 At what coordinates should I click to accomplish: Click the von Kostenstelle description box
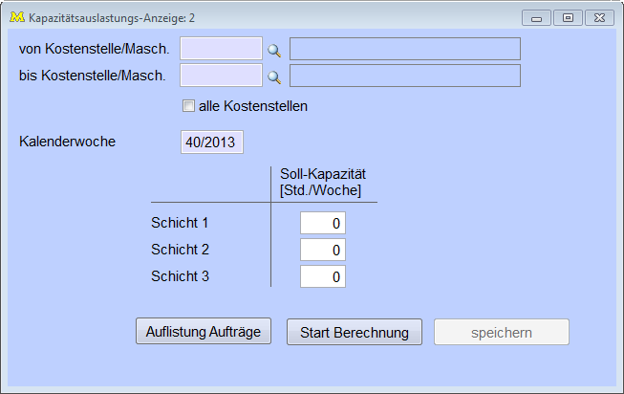405,49
